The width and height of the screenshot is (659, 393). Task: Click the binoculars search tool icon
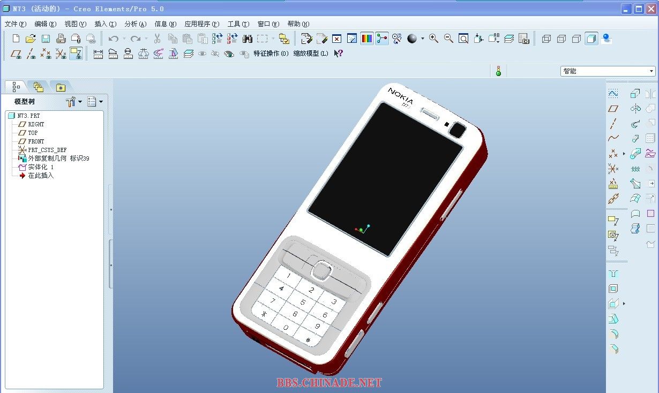point(247,39)
